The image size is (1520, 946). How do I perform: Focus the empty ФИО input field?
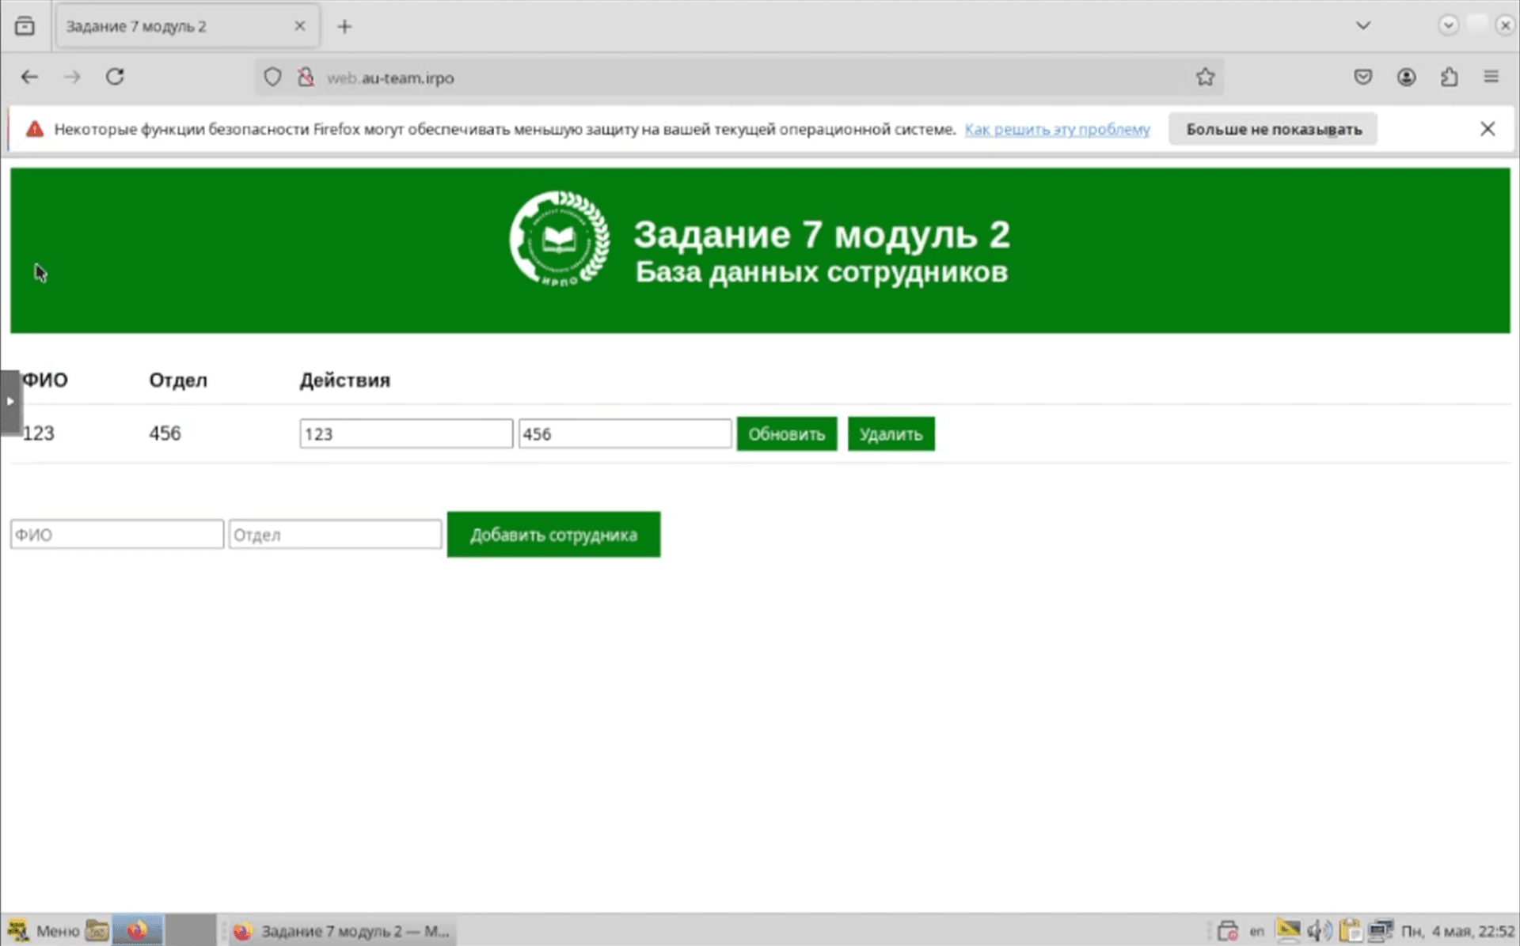click(117, 535)
